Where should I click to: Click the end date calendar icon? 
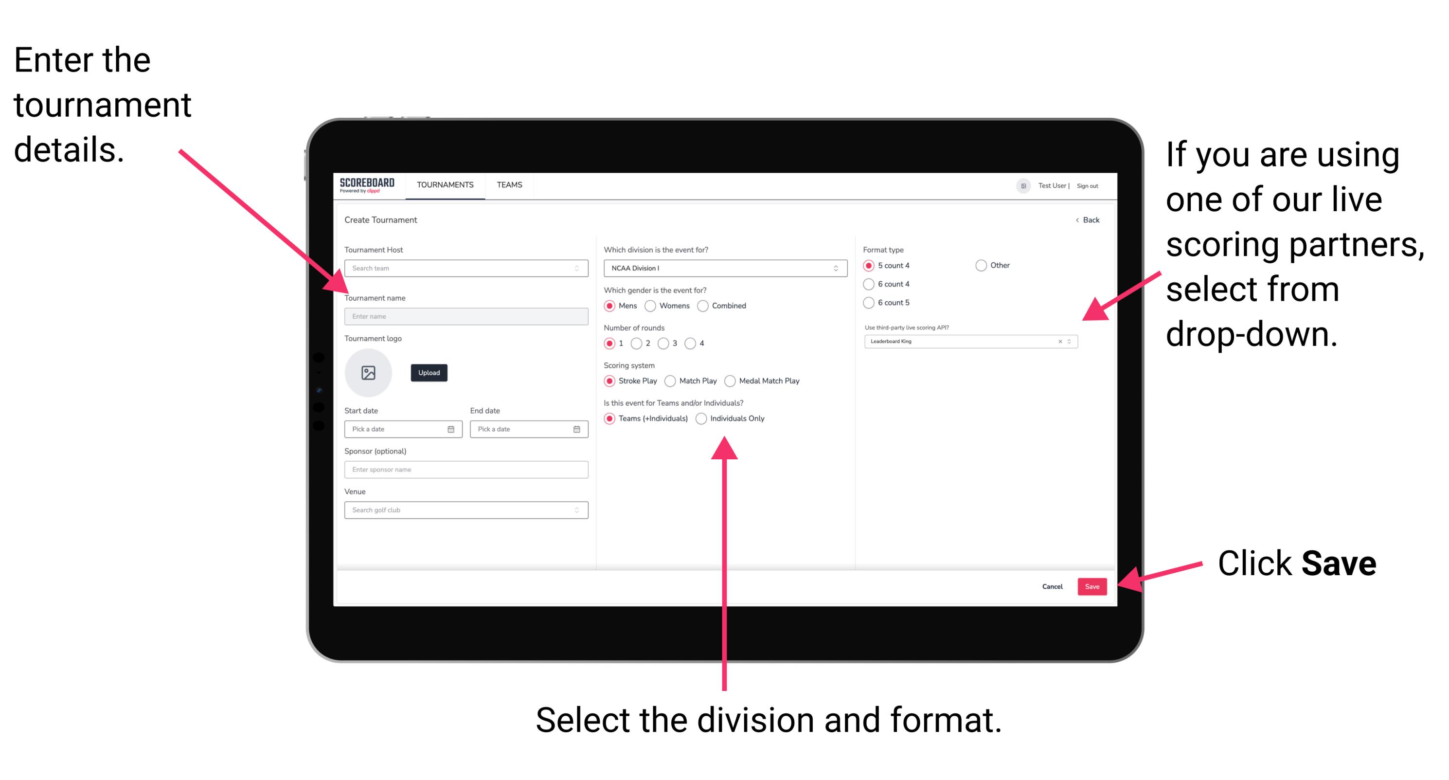point(576,430)
